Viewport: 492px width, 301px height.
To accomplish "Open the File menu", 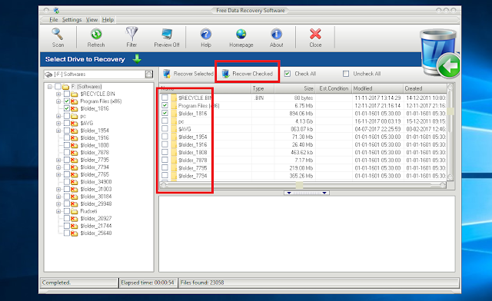I will click(x=54, y=20).
